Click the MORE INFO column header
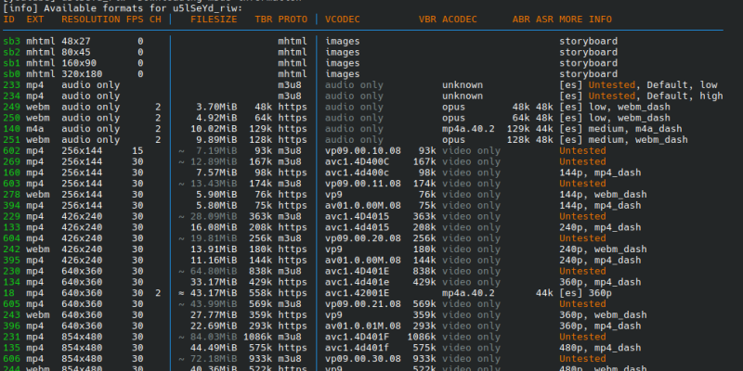This screenshot has width=743, height=371. pos(585,19)
